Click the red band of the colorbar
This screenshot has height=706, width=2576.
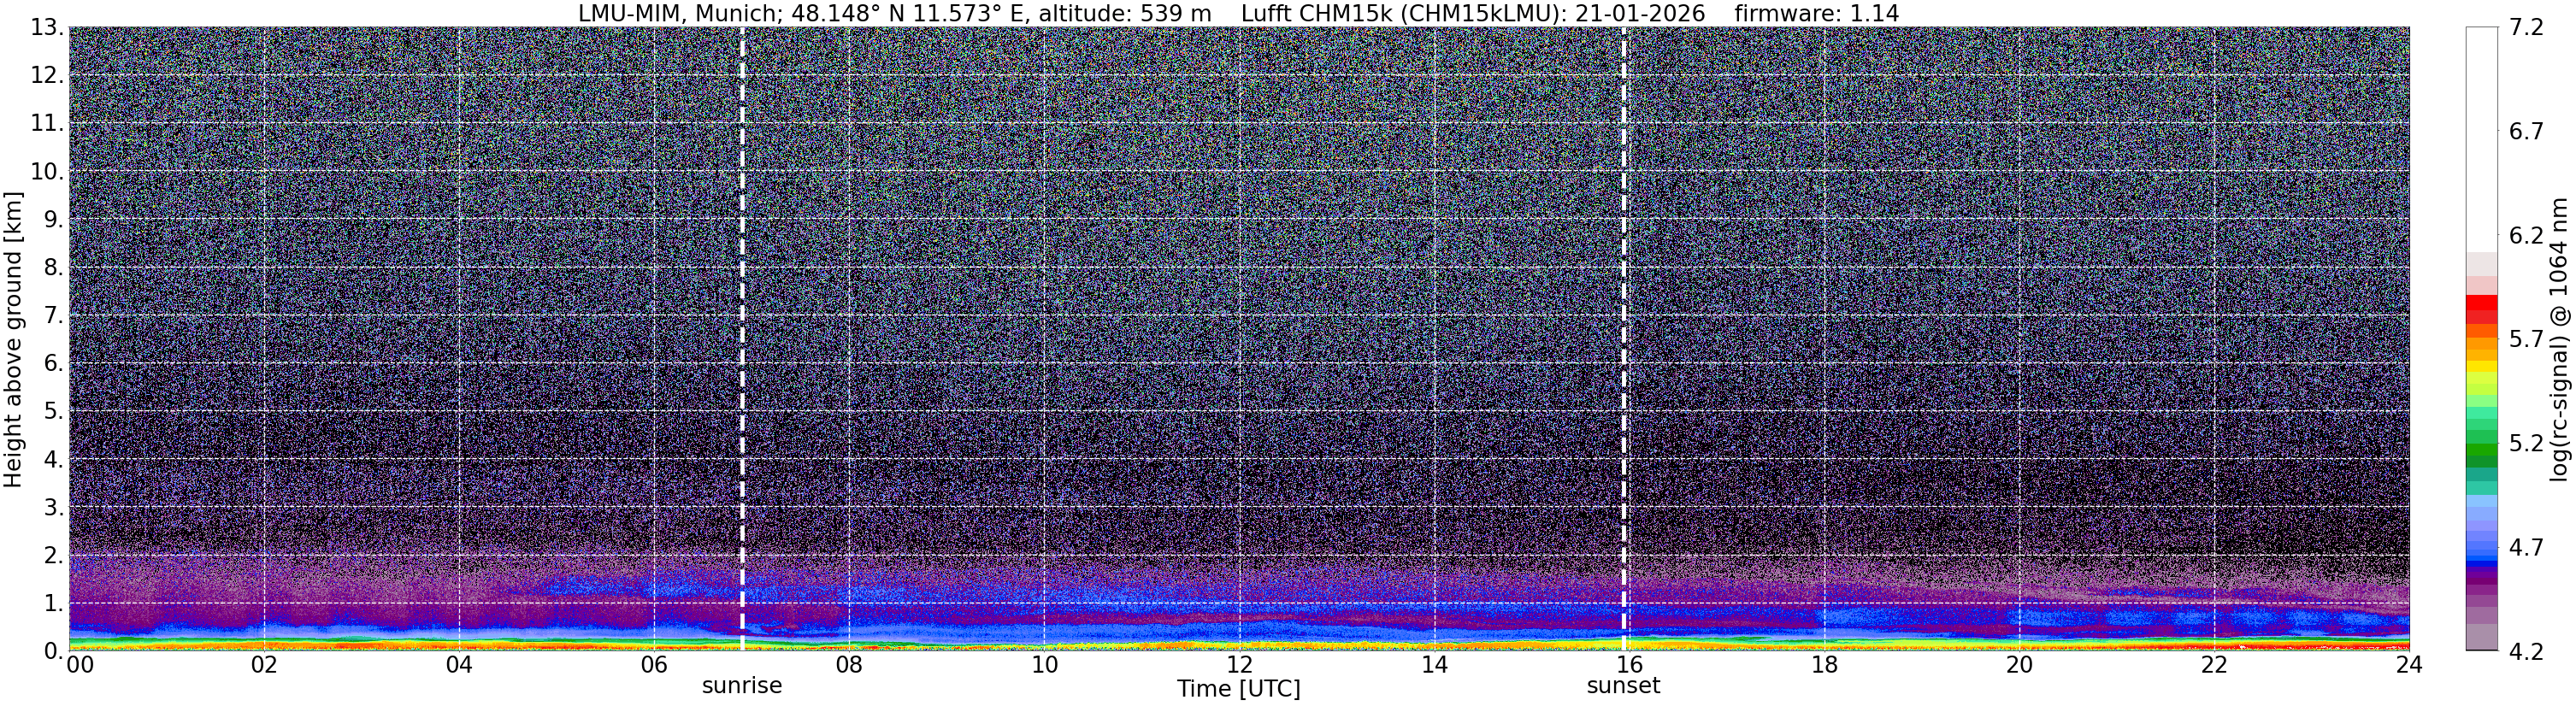pos(2482,309)
